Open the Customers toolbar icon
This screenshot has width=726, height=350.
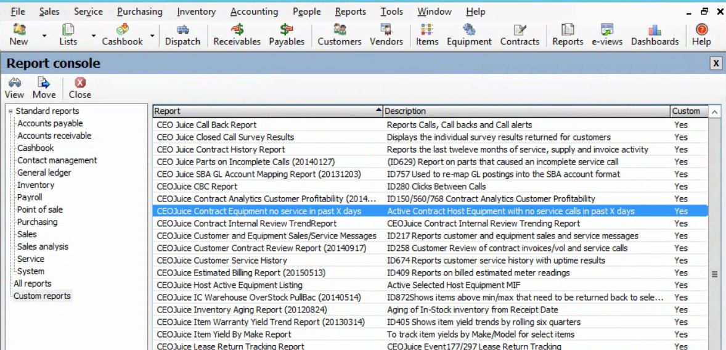[x=340, y=35]
